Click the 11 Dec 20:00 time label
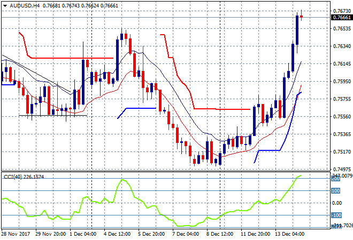This screenshot has width=353, height=240. click(x=255, y=234)
